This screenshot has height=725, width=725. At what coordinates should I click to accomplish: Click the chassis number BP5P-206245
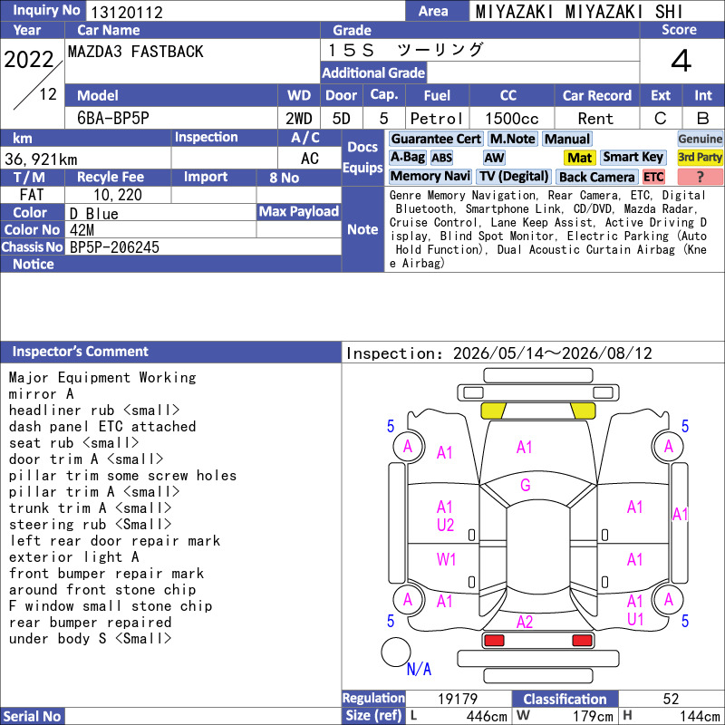pos(114,247)
